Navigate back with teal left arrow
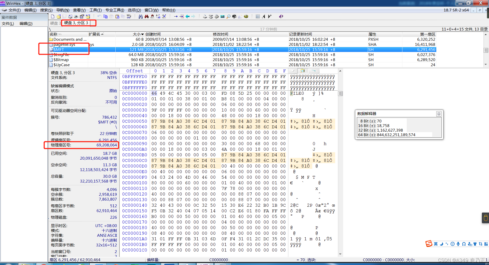The width and height of the screenshot is (489, 265). 187,17
